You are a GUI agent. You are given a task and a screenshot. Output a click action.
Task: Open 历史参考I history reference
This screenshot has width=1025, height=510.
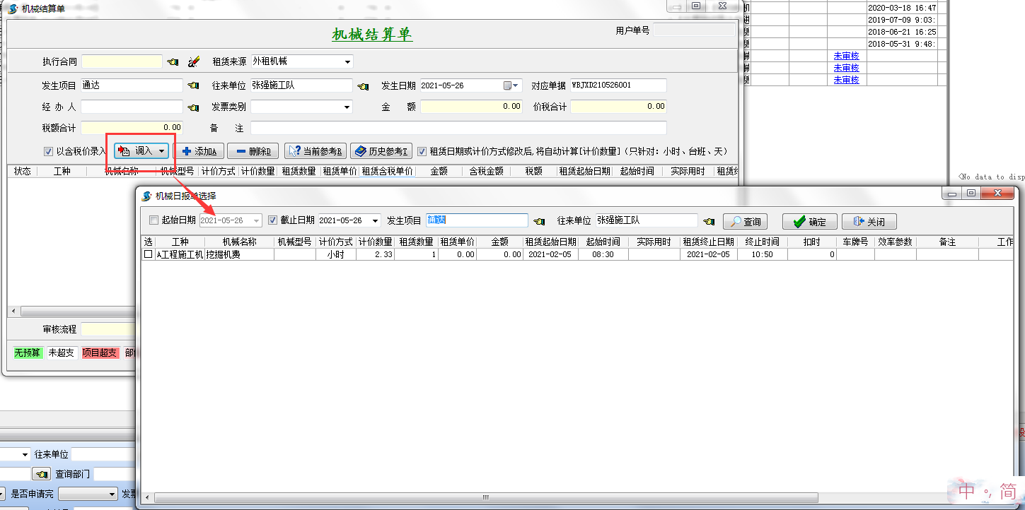(x=381, y=151)
